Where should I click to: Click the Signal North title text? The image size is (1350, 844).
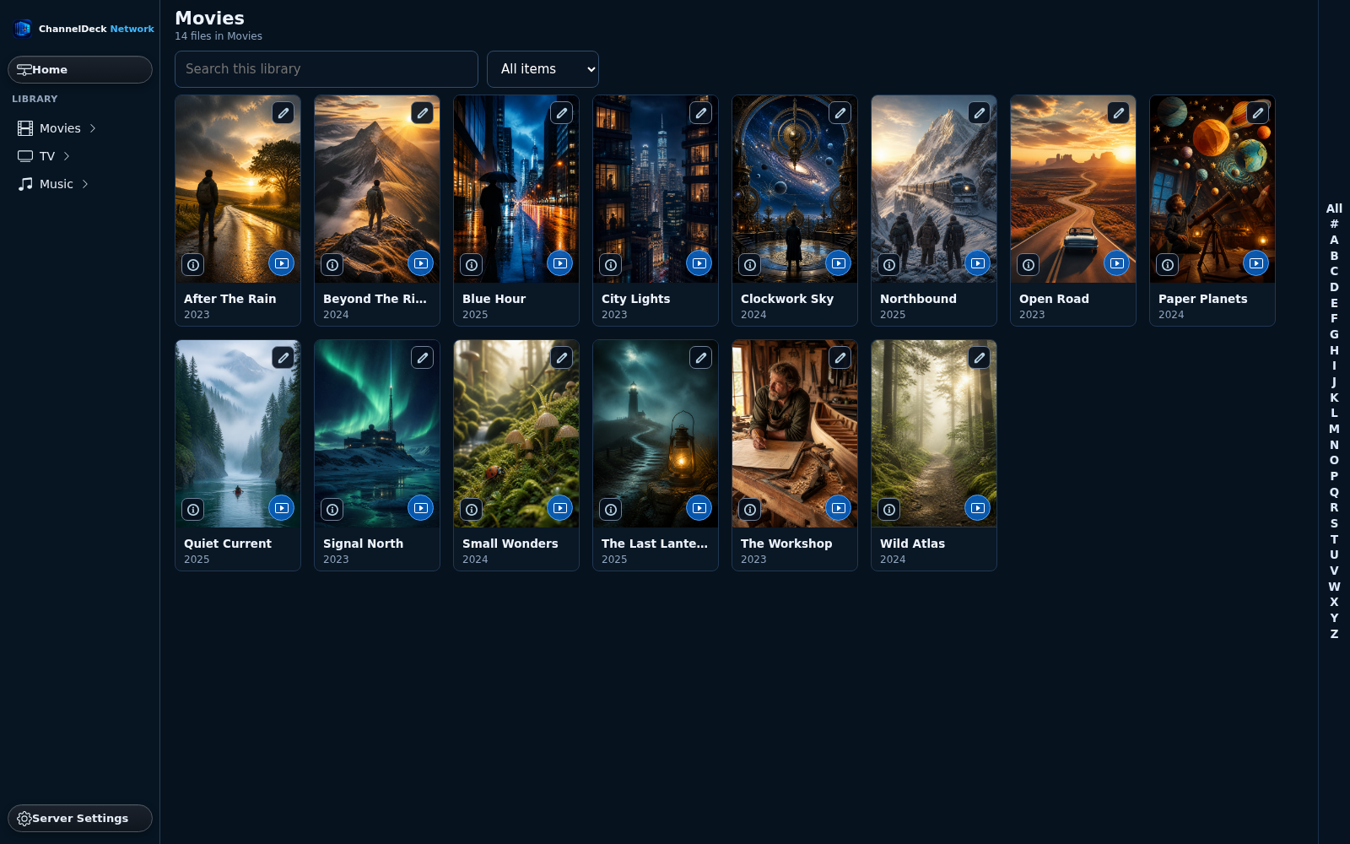click(363, 544)
